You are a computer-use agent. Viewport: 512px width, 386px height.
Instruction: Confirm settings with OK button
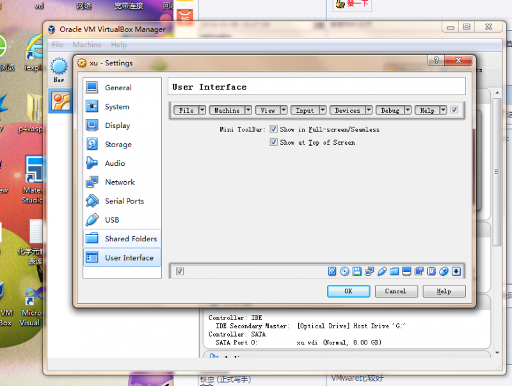(348, 291)
